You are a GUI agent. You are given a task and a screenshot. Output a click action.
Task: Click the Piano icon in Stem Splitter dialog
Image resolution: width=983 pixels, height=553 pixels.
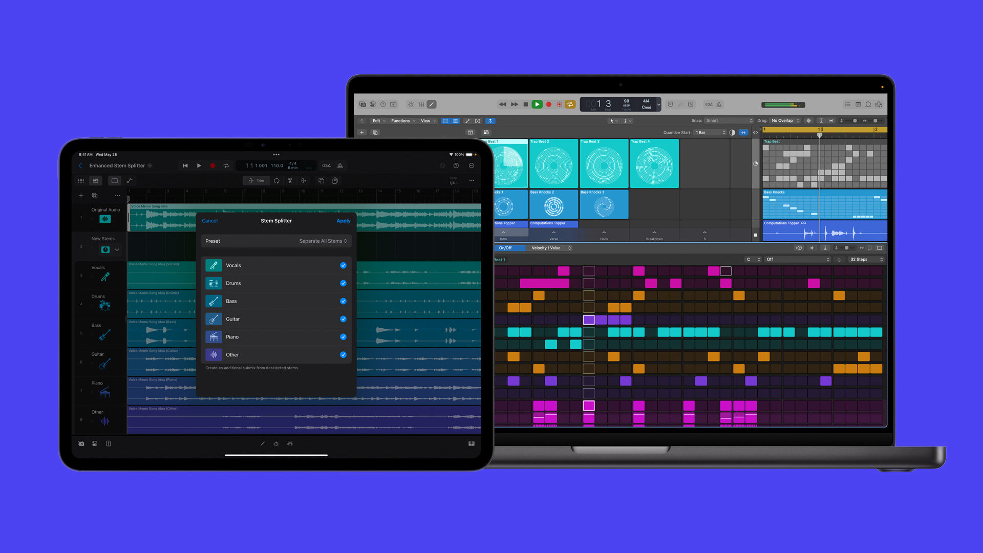[x=213, y=336]
